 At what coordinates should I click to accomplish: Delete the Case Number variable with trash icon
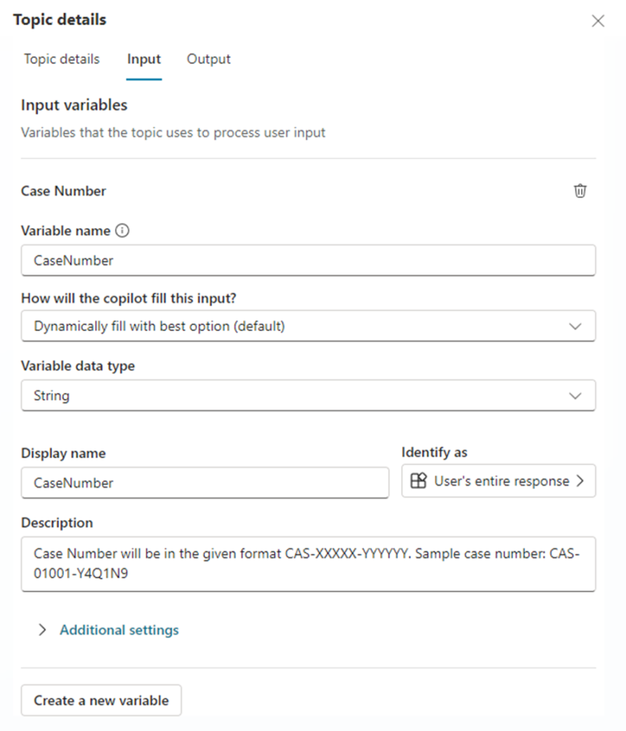coord(580,191)
